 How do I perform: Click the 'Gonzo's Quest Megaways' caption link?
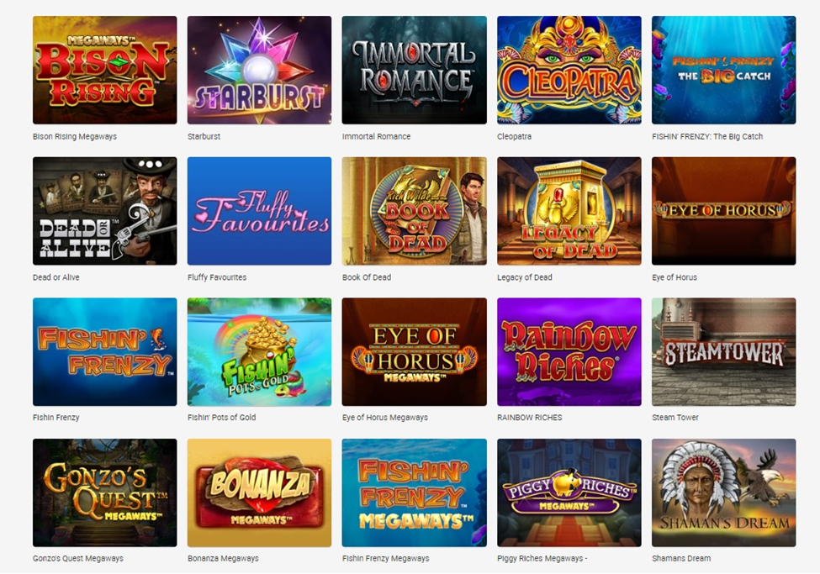[x=78, y=558]
